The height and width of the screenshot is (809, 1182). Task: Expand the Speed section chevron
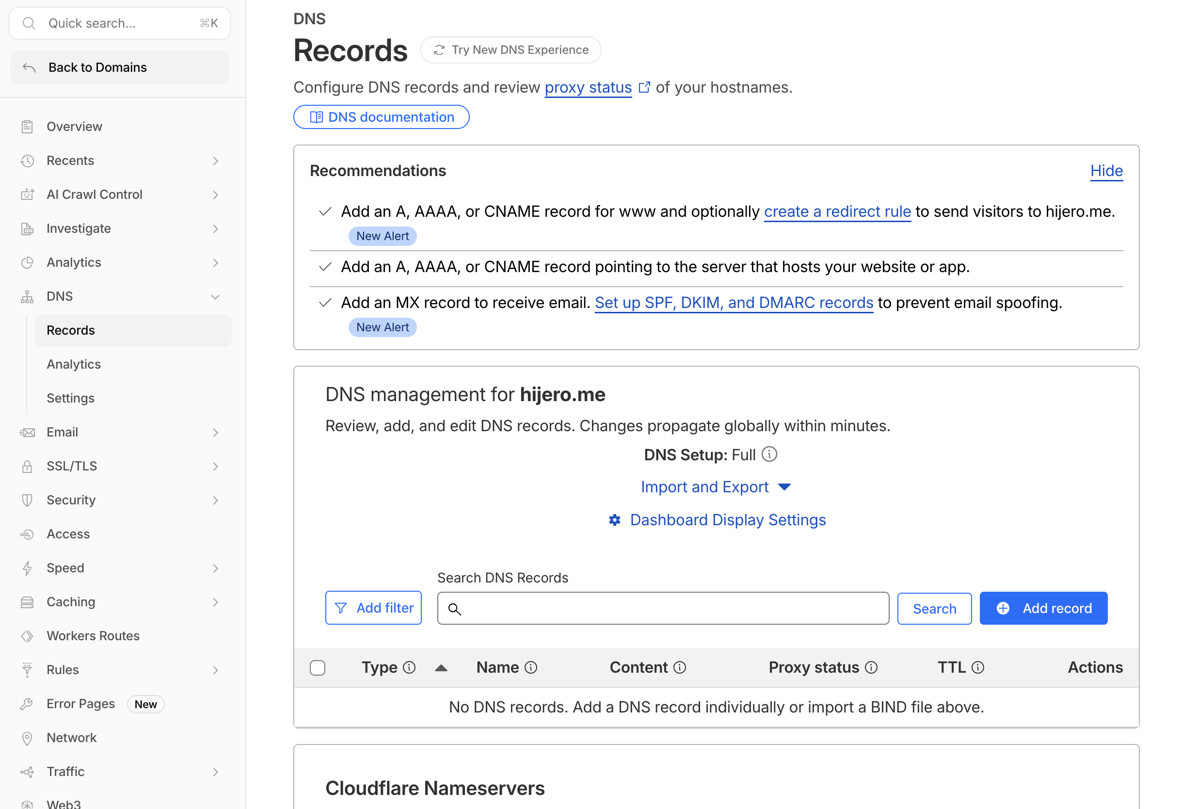216,568
